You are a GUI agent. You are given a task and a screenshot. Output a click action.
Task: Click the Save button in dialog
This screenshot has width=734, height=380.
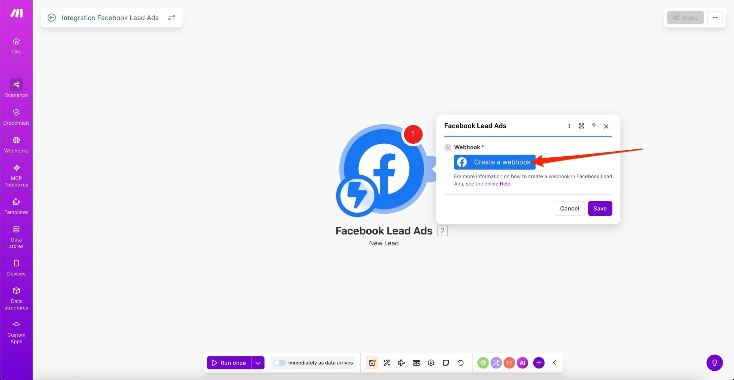point(600,209)
